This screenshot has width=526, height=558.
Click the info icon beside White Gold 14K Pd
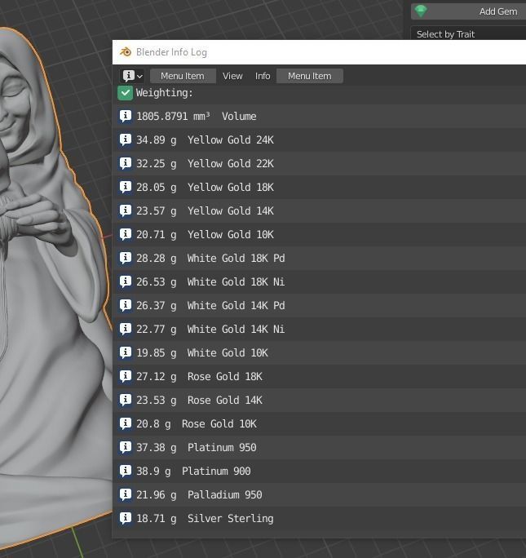(126, 306)
